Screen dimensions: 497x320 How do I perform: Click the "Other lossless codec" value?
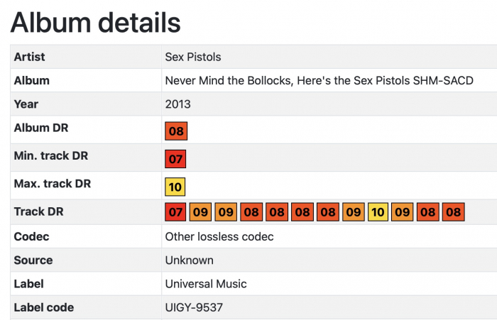pyautogui.click(x=219, y=236)
